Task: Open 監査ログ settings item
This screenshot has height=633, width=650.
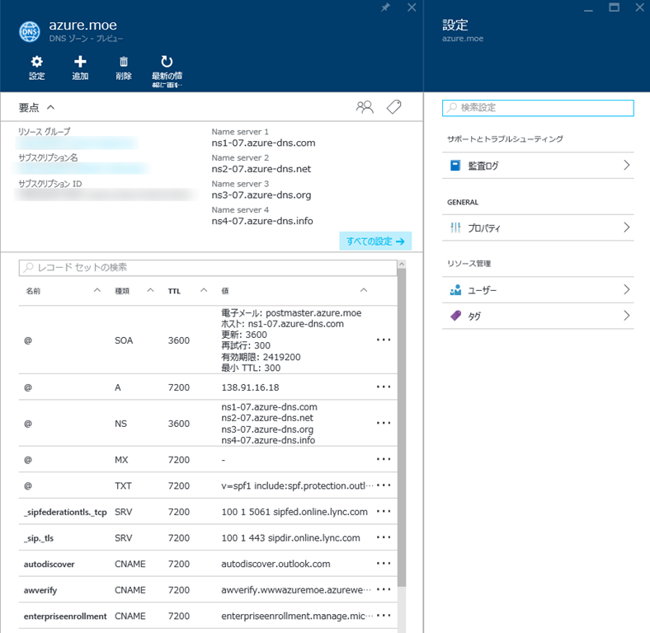Action: [x=538, y=166]
